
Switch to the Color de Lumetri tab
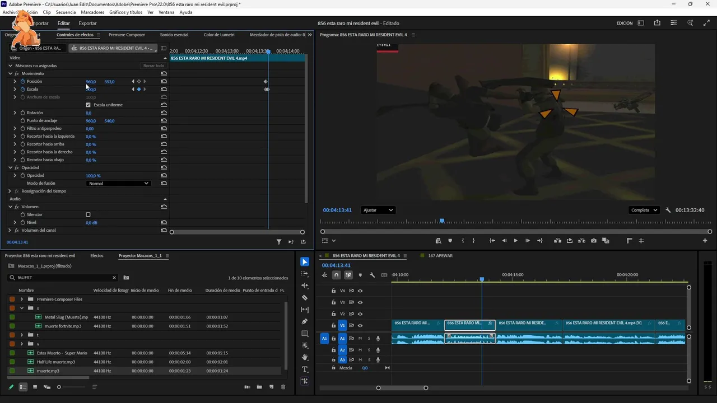[x=219, y=35]
